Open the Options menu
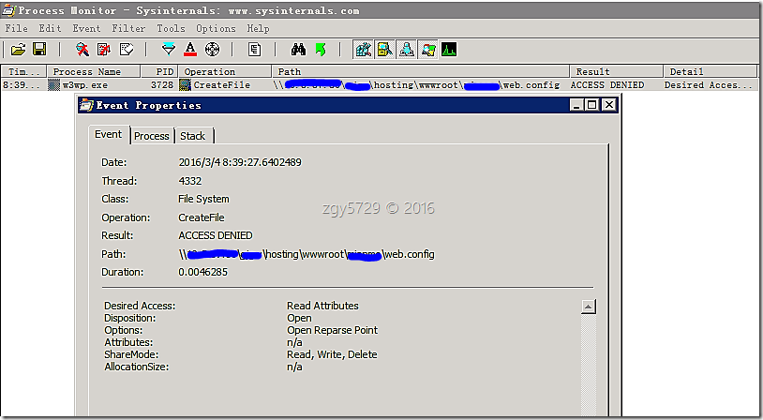This screenshot has width=763, height=420. pyautogui.click(x=216, y=28)
